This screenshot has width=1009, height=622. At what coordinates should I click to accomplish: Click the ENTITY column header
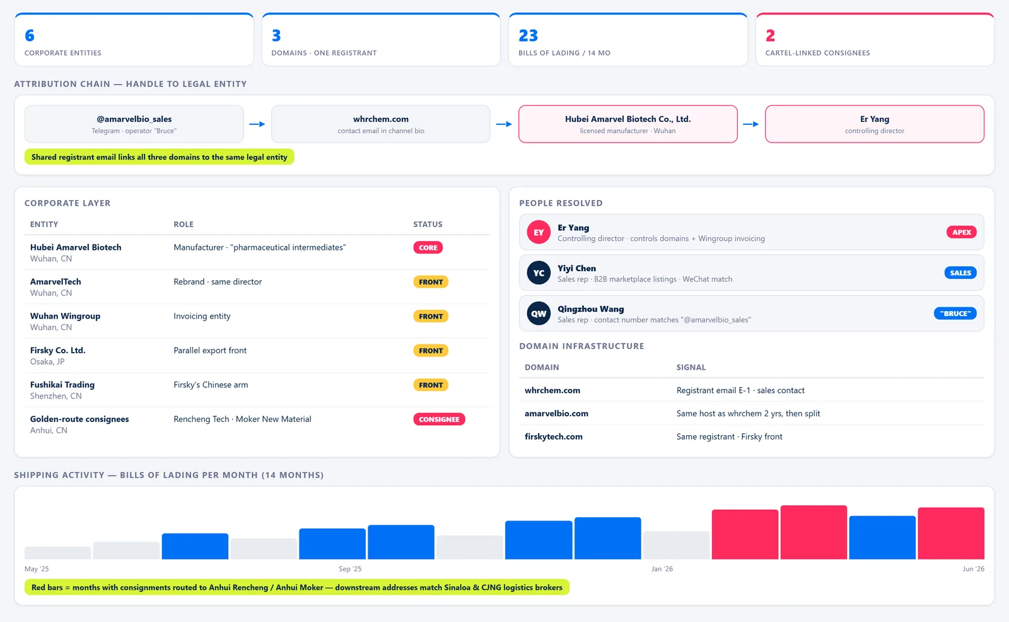(x=44, y=225)
